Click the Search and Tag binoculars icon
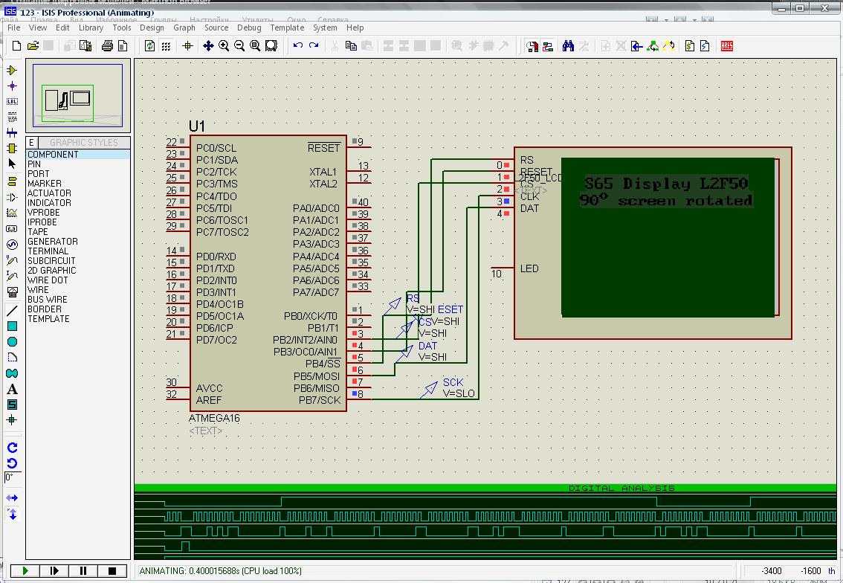Viewport: 843px width, 583px height. coord(568,46)
